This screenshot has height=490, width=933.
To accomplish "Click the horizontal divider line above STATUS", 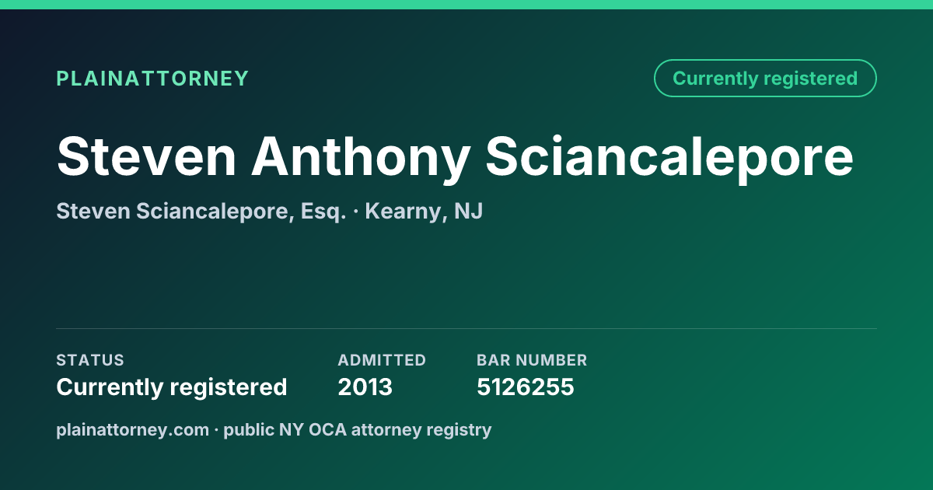I will [x=466, y=328].
